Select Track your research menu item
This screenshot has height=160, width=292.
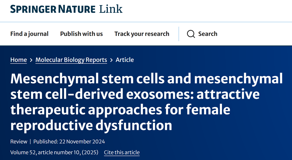point(142,34)
